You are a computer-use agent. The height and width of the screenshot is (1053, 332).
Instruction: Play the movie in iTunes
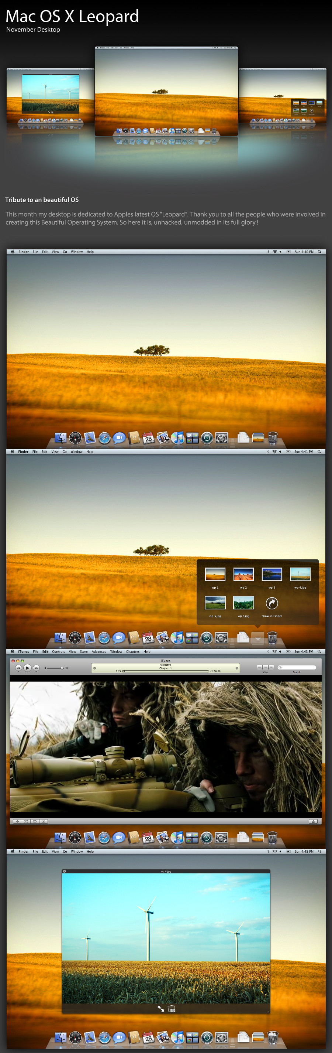pyautogui.click(x=27, y=668)
